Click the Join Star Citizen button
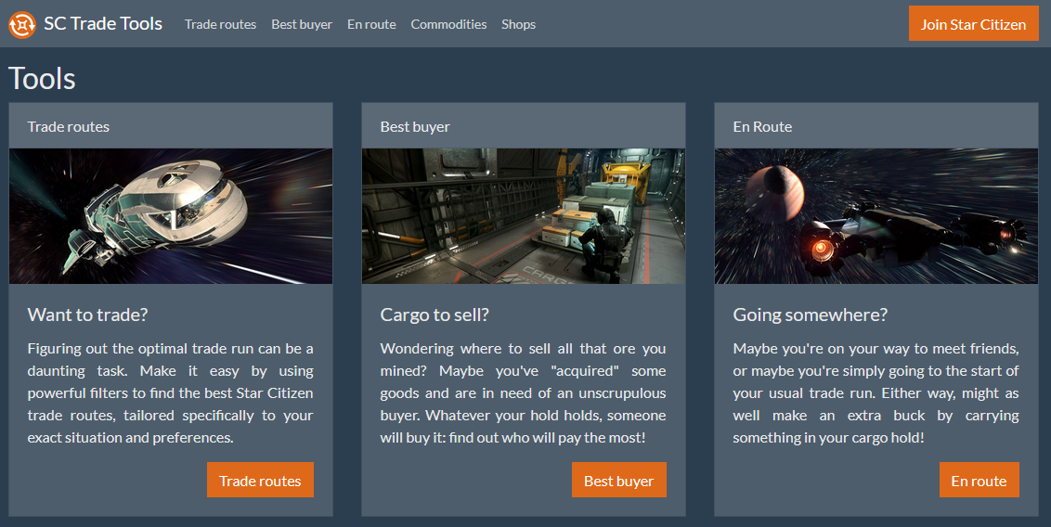This screenshot has width=1051, height=527. (973, 24)
